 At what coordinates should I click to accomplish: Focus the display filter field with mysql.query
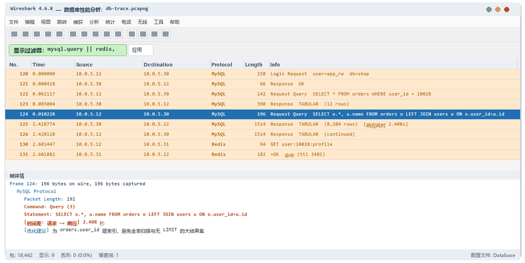pyautogui.click(x=68, y=50)
